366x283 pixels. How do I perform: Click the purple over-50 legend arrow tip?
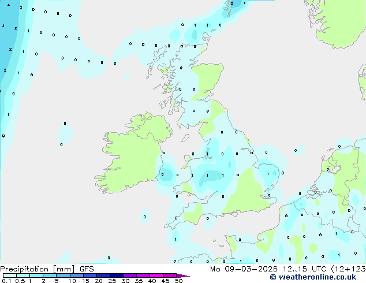pos(183,275)
